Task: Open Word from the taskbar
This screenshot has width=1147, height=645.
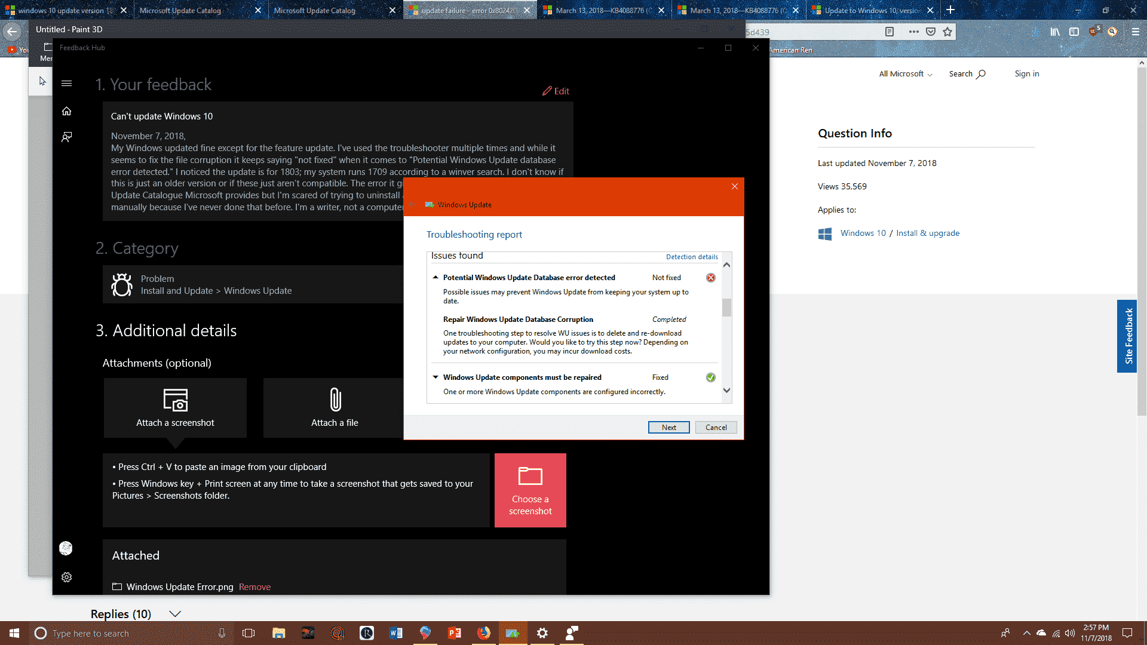Action: 395,633
